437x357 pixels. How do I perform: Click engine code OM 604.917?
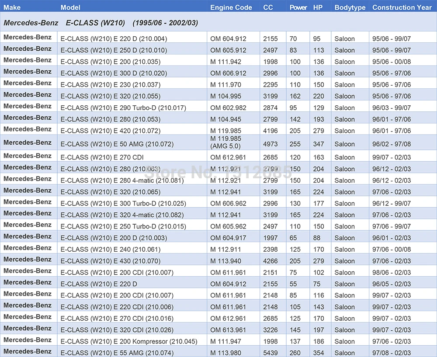point(228,238)
